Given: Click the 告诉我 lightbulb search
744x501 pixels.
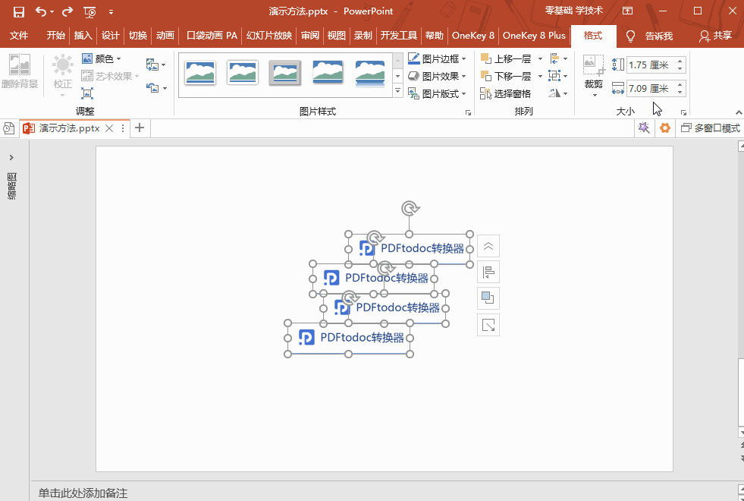Looking at the screenshot, I should pyautogui.click(x=649, y=36).
